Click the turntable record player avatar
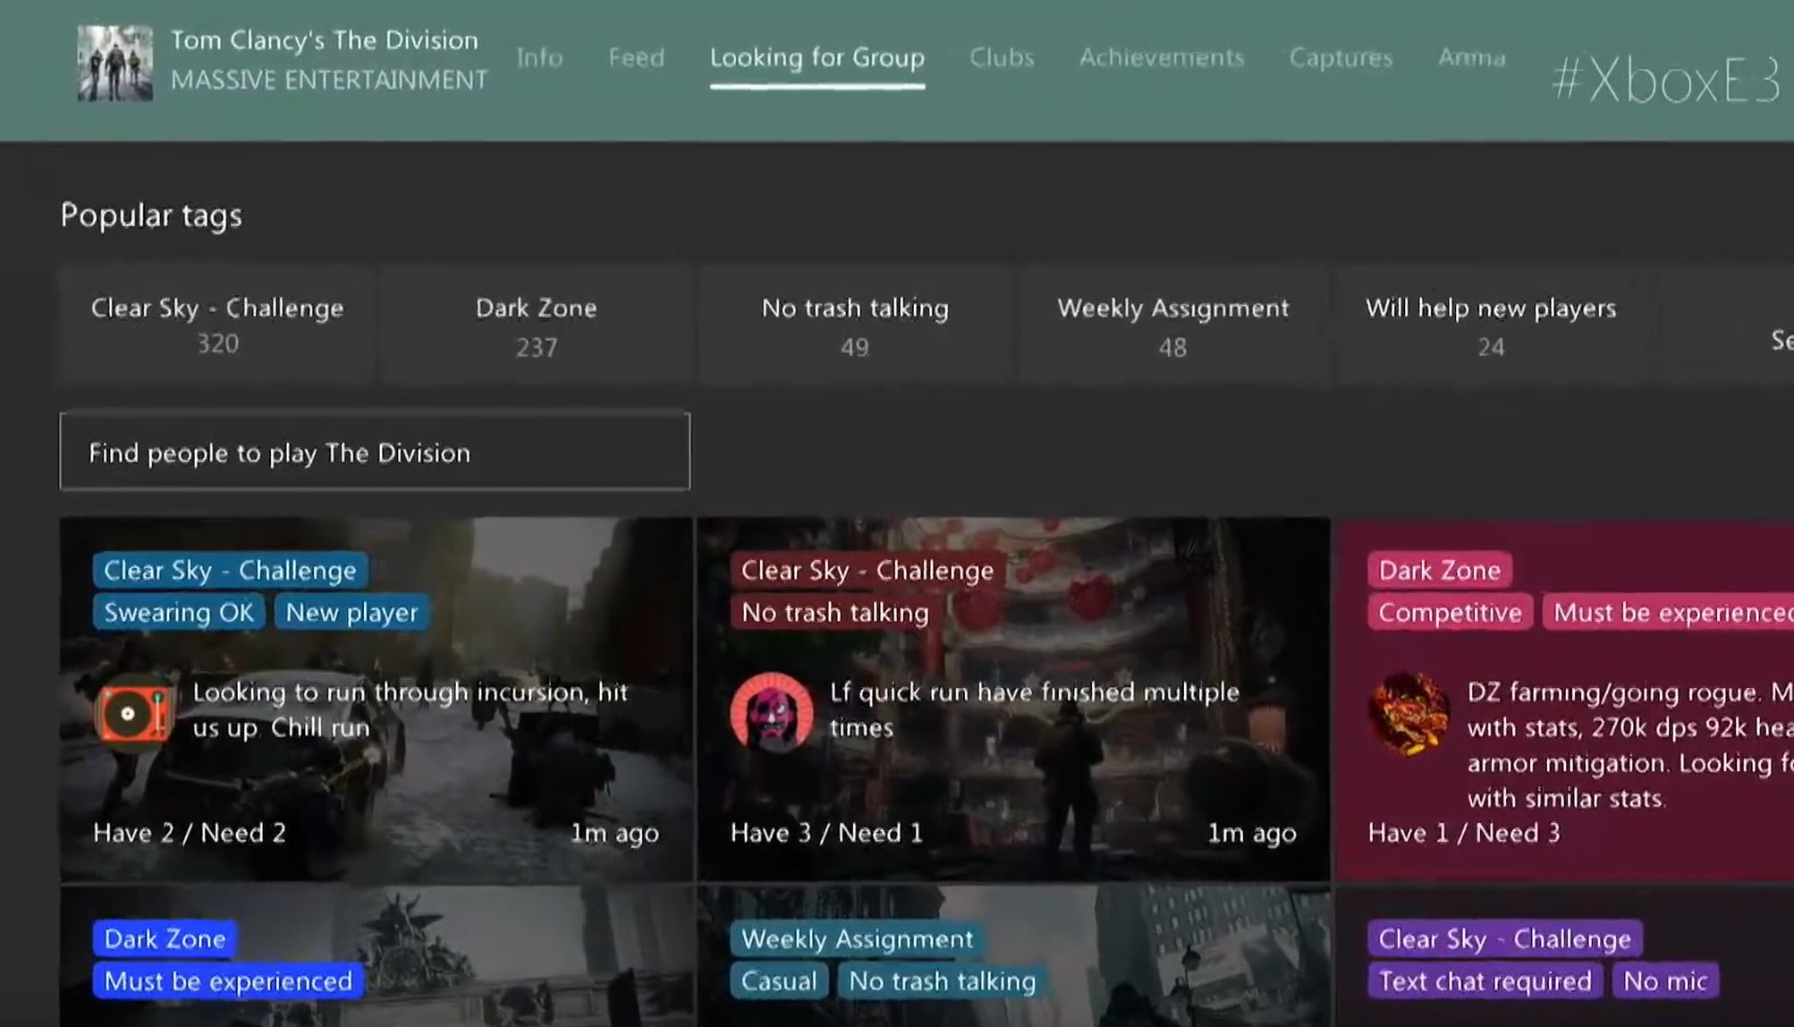Viewport: 1794px width, 1027px height. click(x=132, y=713)
